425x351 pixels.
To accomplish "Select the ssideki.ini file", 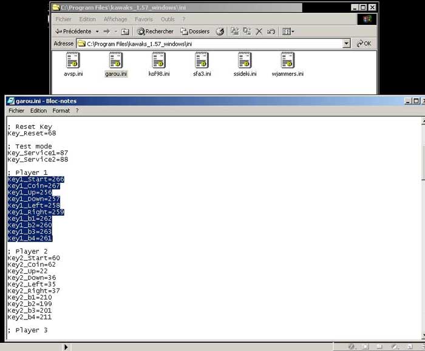I will (245, 61).
